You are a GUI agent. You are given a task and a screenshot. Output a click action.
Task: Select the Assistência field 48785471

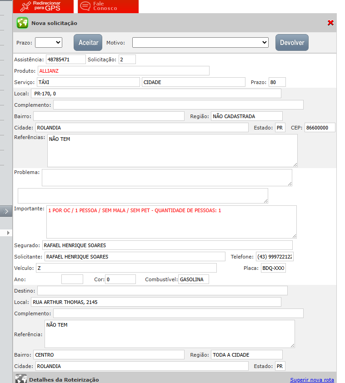[66, 60]
